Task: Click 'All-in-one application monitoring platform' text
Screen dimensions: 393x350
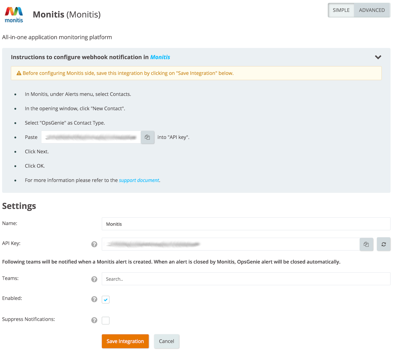Action: pyautogui.click(x=57, y=37)
